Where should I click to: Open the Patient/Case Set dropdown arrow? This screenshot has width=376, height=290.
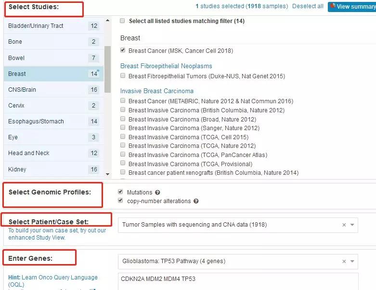point(352,225)
